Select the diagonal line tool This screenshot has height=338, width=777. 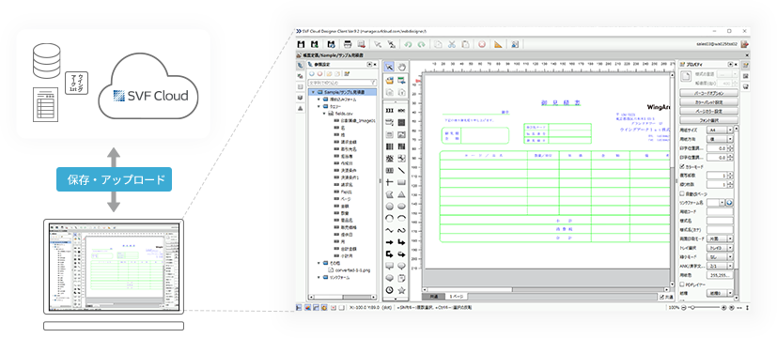(402, 170)
